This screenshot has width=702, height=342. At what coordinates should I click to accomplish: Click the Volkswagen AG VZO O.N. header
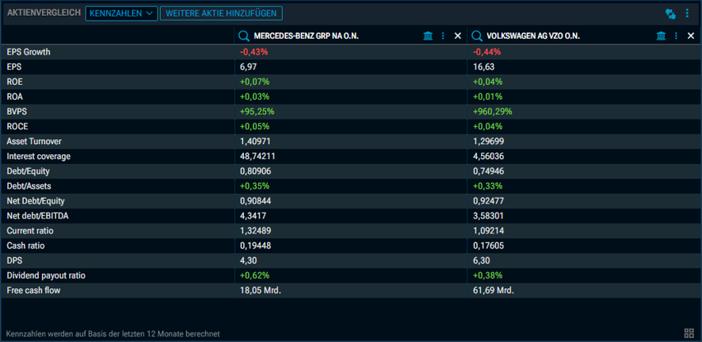(x=533, y=36)
